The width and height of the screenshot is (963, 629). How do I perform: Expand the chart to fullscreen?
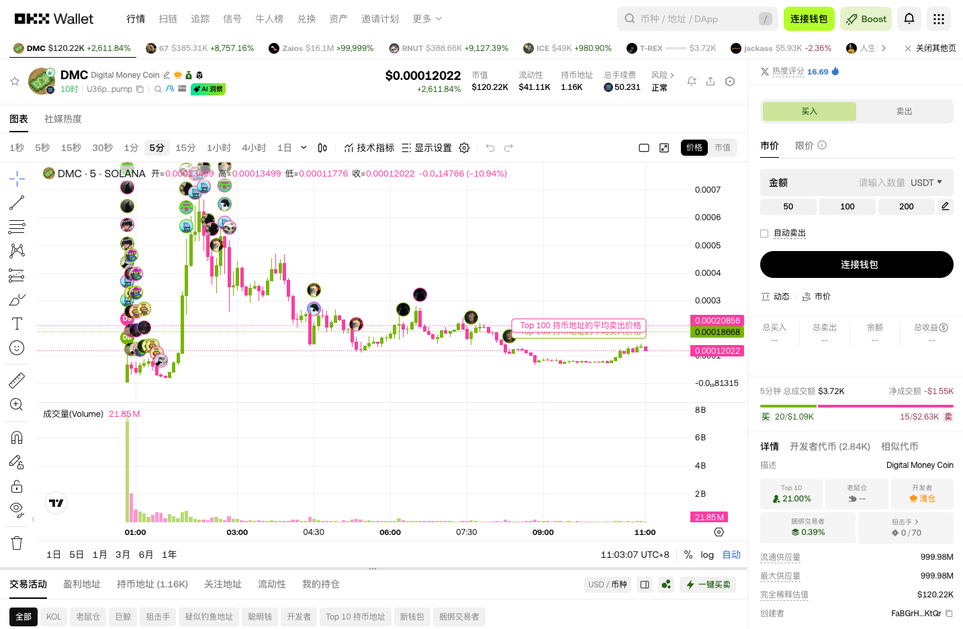point(664,148)
